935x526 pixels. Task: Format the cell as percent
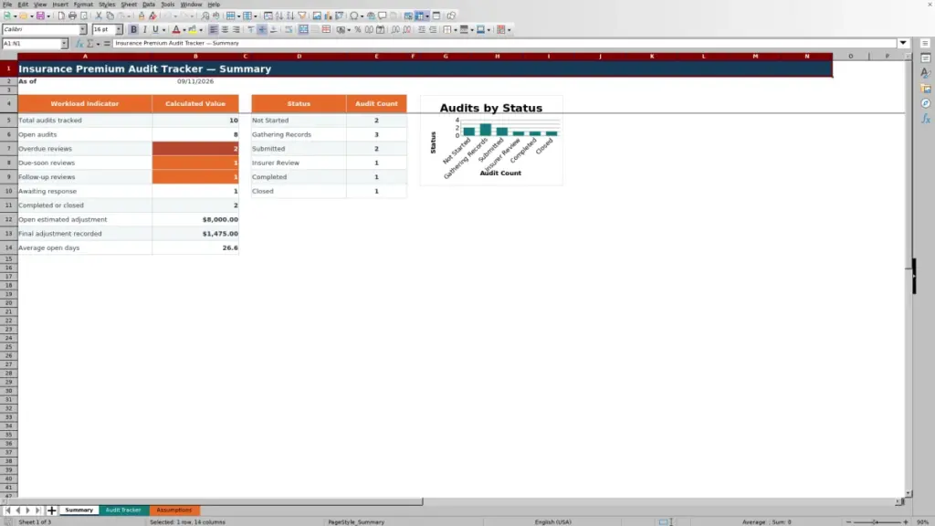point(358,29)
